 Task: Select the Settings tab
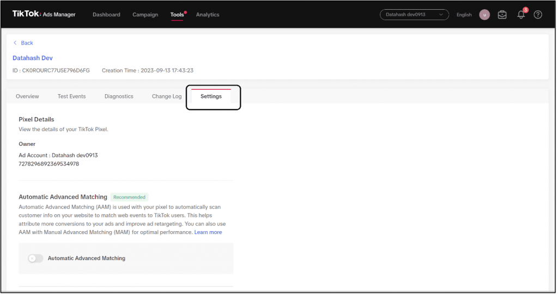coord(211,96)
